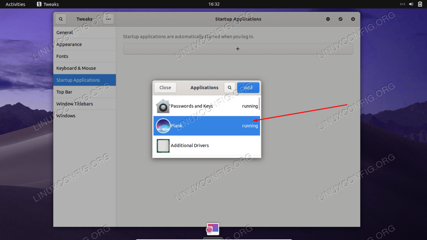
Task: Select the General sidebar tab
Action: point(85,32)
